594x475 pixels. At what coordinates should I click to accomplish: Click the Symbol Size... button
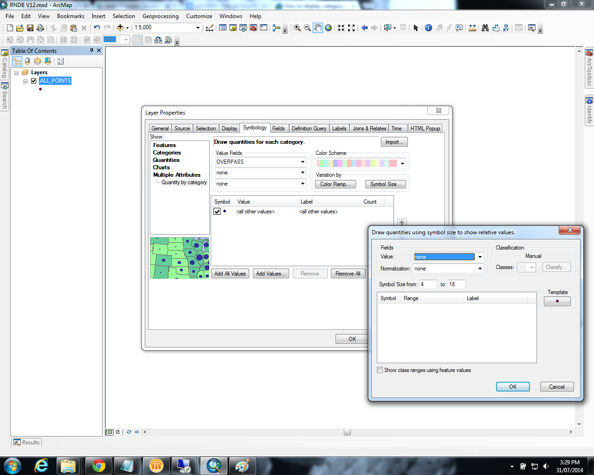[x=386, y=184]
